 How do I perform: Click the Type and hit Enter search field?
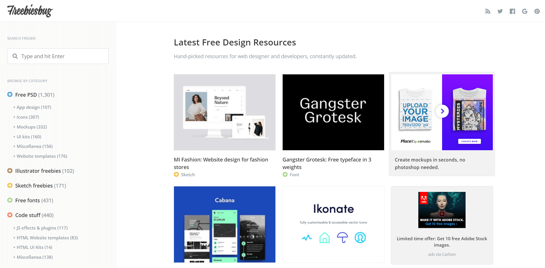point(58,56)
